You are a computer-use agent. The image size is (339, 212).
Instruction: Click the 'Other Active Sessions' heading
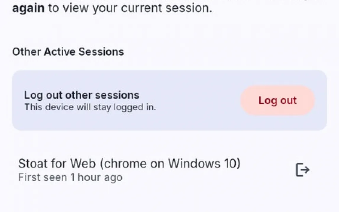point(68,52)
